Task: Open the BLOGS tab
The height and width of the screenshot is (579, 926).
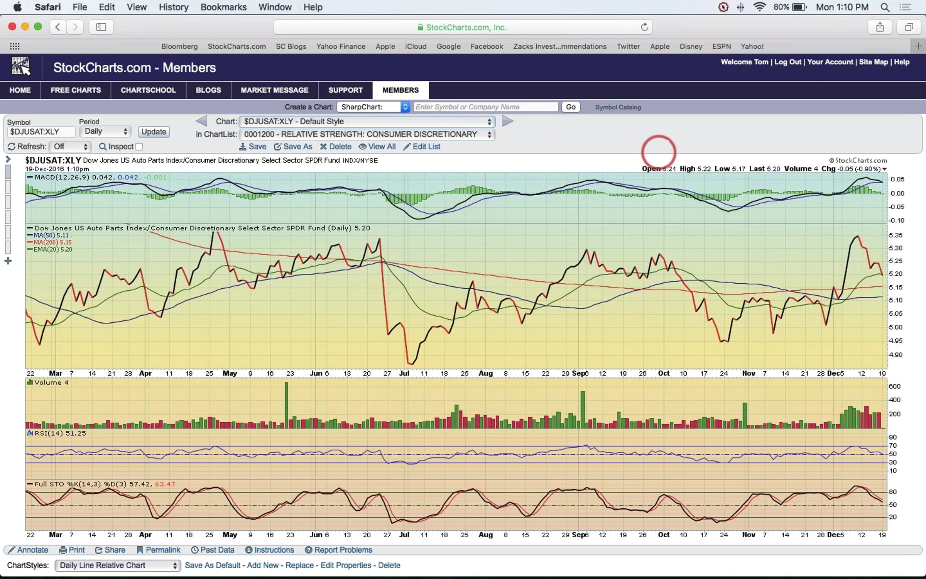Action: [x=208, y=90]
